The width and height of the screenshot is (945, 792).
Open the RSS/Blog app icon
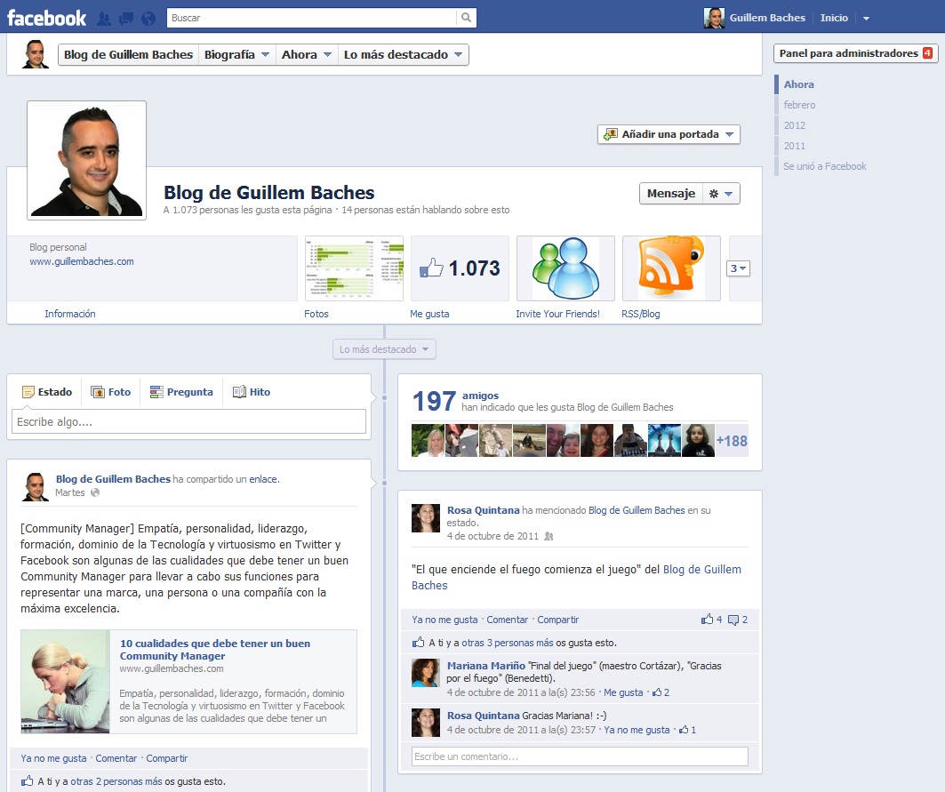[x=671, y=268]
